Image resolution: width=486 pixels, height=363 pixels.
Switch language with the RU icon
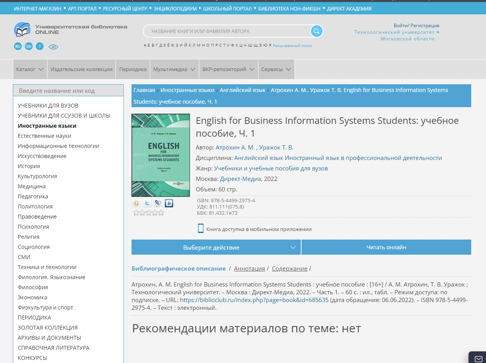click(18, 46)
